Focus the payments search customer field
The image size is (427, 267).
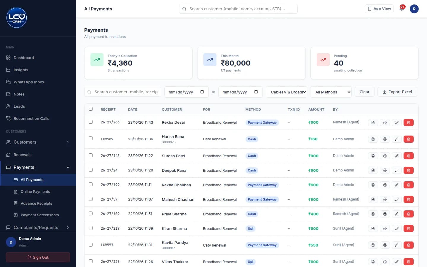(x=123, y=92)
